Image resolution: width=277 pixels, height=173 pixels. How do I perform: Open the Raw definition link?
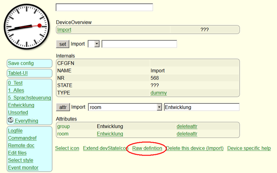point(147,148)
